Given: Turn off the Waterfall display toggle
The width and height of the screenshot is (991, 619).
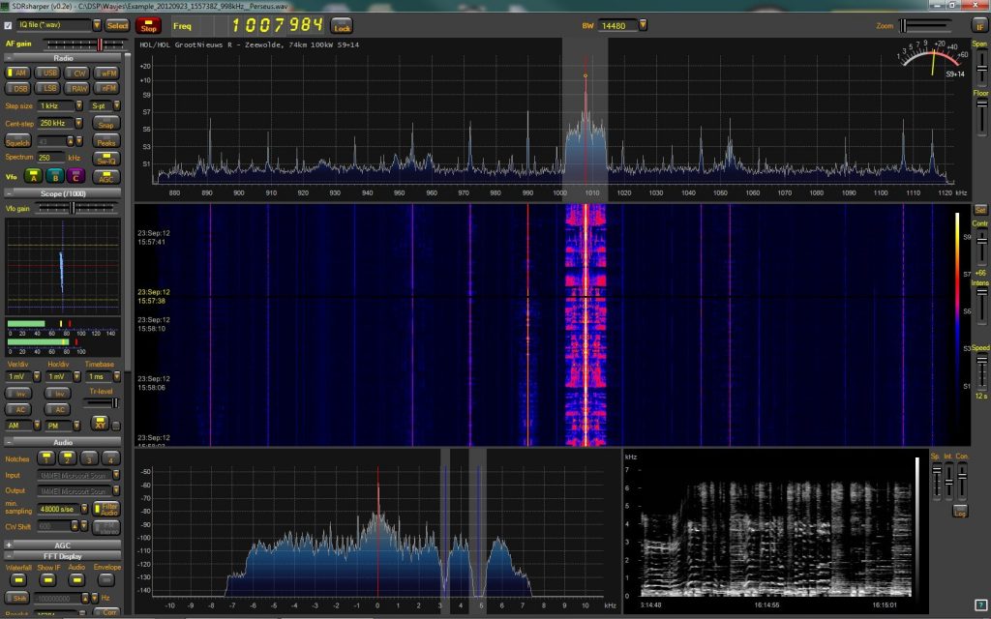Looking at the screenshot, I should point(18,579).
